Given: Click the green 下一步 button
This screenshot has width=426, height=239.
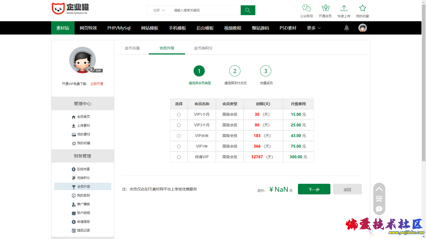Looking at the screenshot, I should (x=314, y=189).
